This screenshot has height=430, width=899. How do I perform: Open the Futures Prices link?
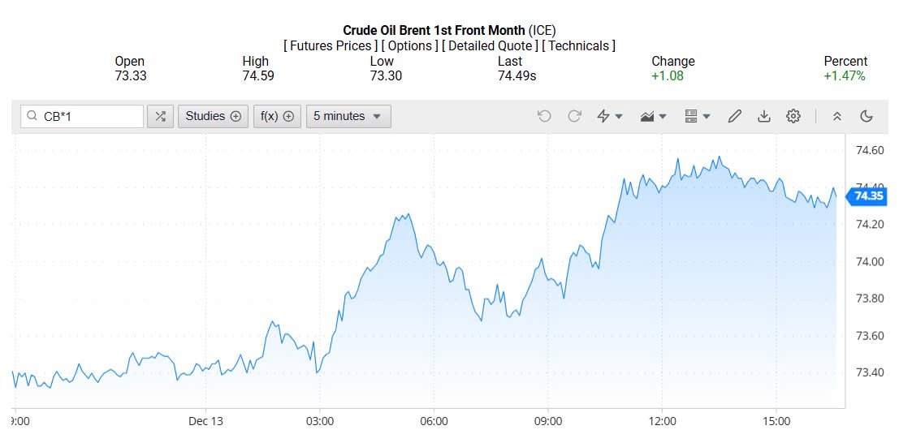click(x=330, y=46)
